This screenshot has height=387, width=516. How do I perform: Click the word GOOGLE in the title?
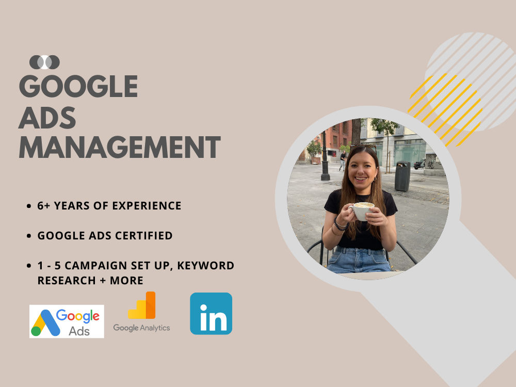(78, 86)
